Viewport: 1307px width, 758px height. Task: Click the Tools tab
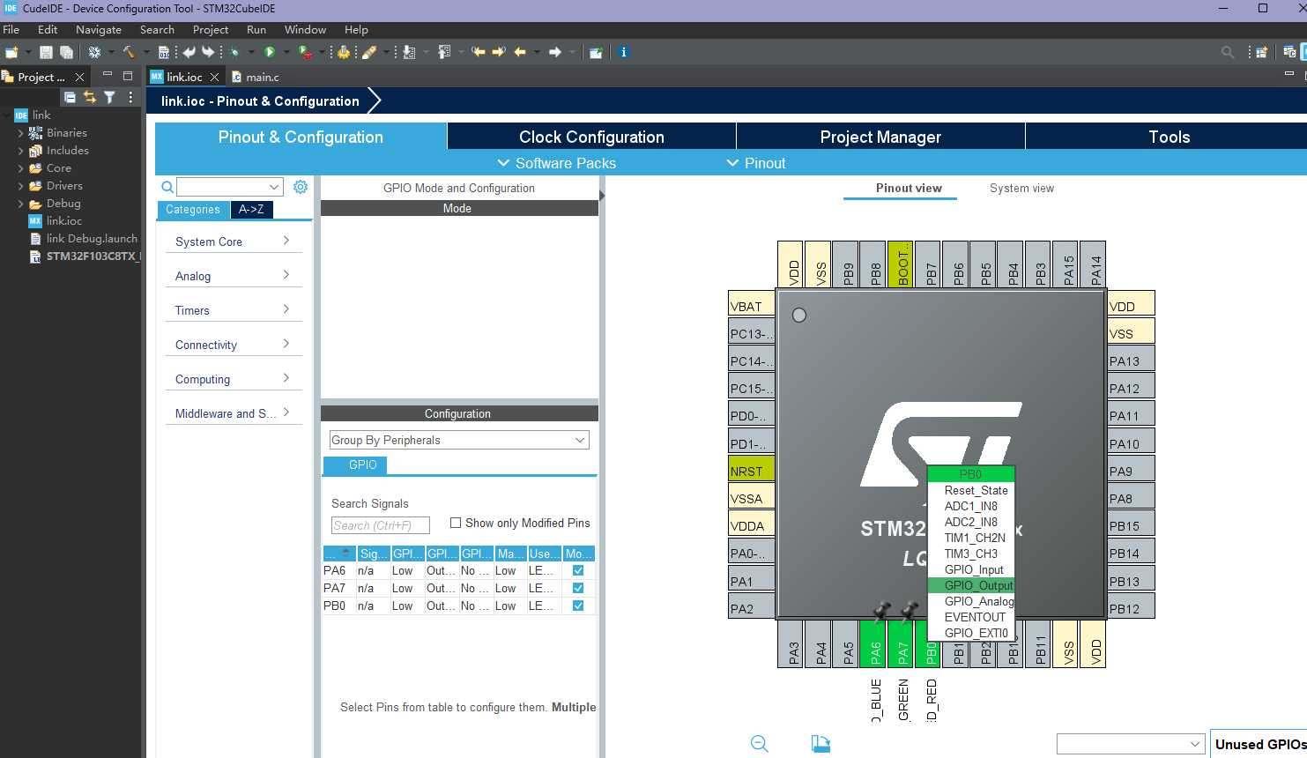pyautogui.click(x=1169, y=137)
